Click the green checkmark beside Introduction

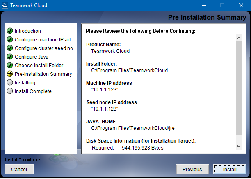[10, 31]
